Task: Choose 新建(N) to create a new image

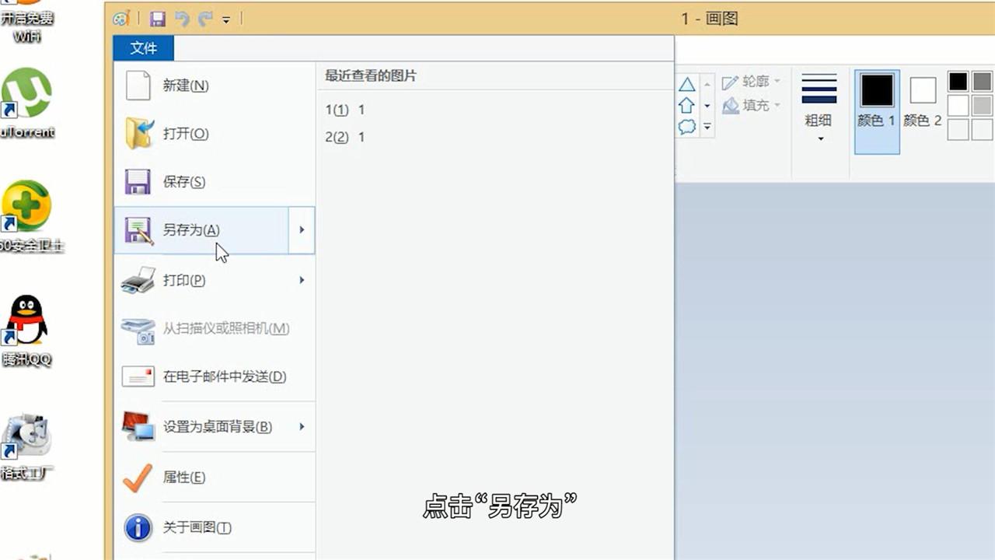Action: [x=214, y=86]
